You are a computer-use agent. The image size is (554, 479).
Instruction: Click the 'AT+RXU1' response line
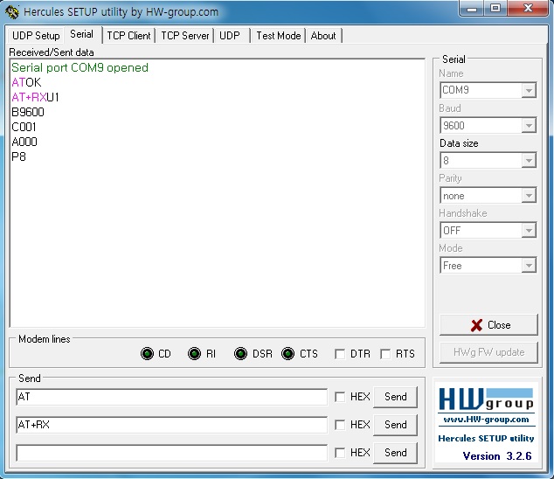pyautogui.click(x=35, y=97)
